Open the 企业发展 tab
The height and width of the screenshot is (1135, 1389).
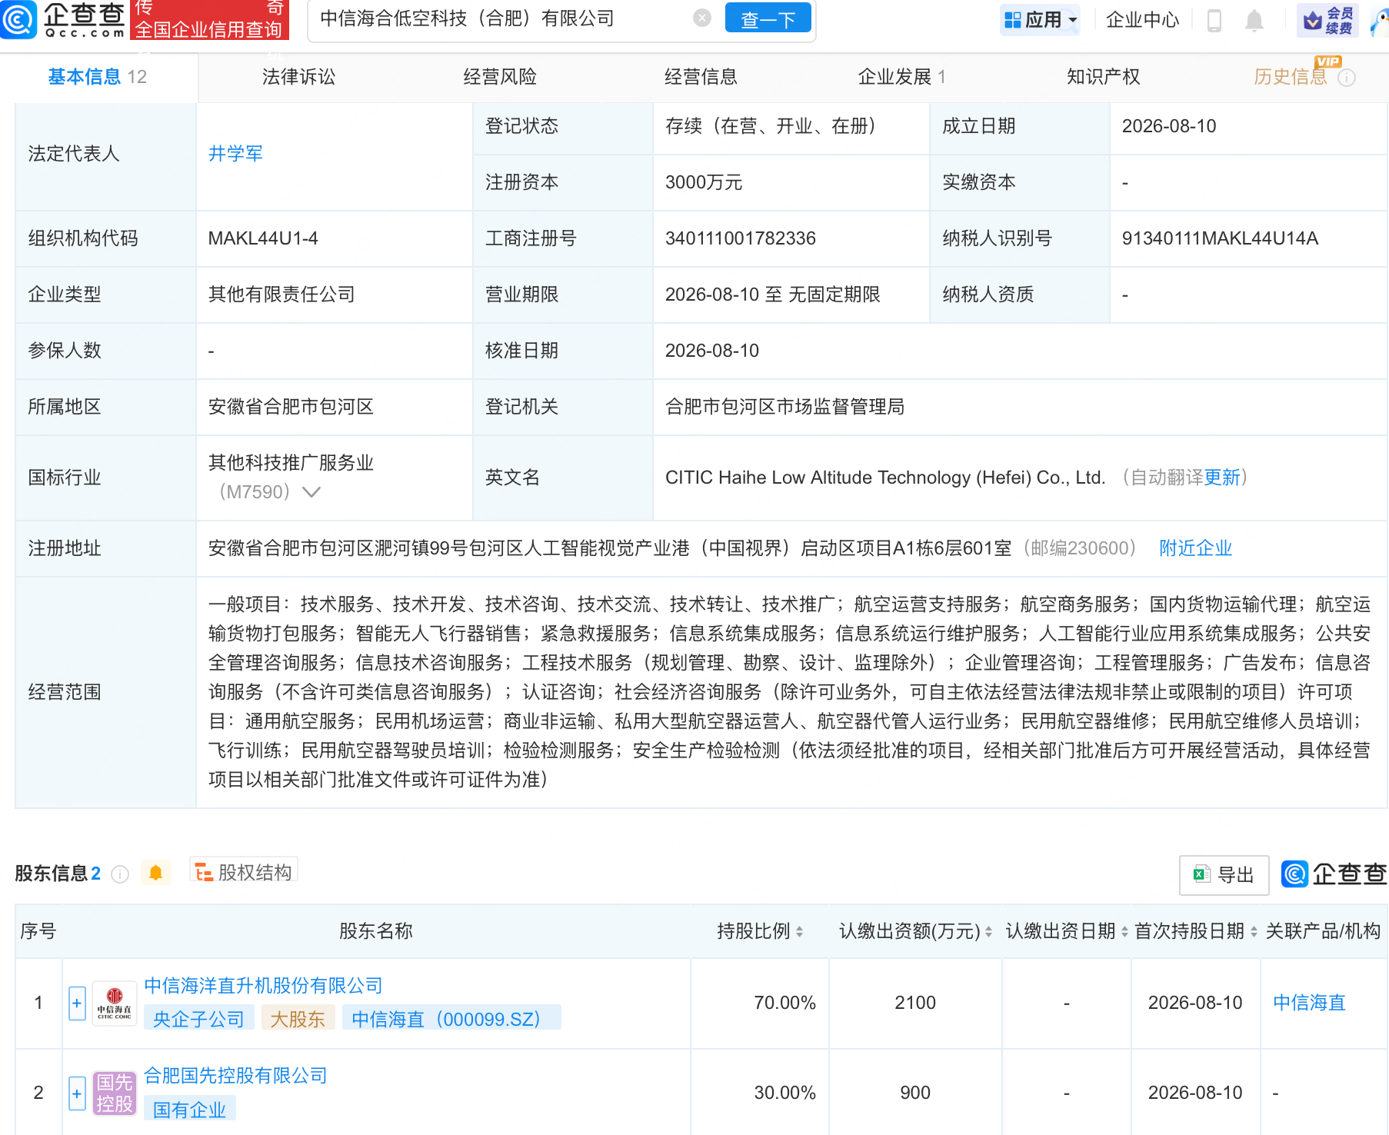coord(901,77)
